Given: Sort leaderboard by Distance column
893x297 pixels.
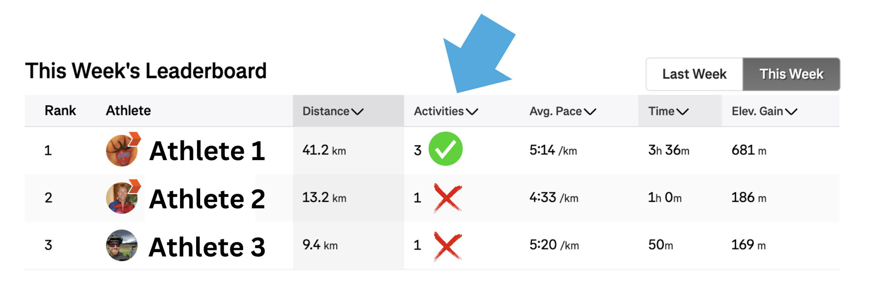Looking at the screenshot, I should (x=333, y=111).
